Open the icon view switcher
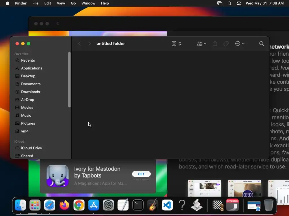Viewport: 289px width, 216px height. 176,44
